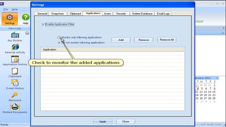
Task: Select day 4 in the calendar
Action: click(x=197, y=89)
